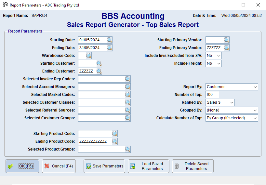266x185 pixels.
Task: Open the Starting Primary Vendor lookup icon
Action: coord(227,40)
